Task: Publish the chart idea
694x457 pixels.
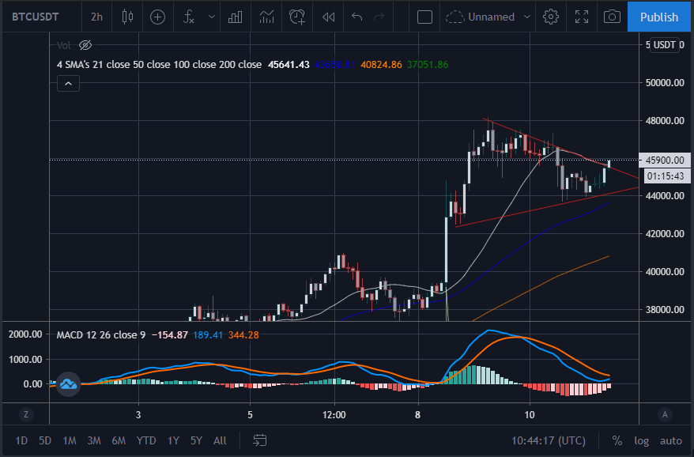Action: click(659, 17)
